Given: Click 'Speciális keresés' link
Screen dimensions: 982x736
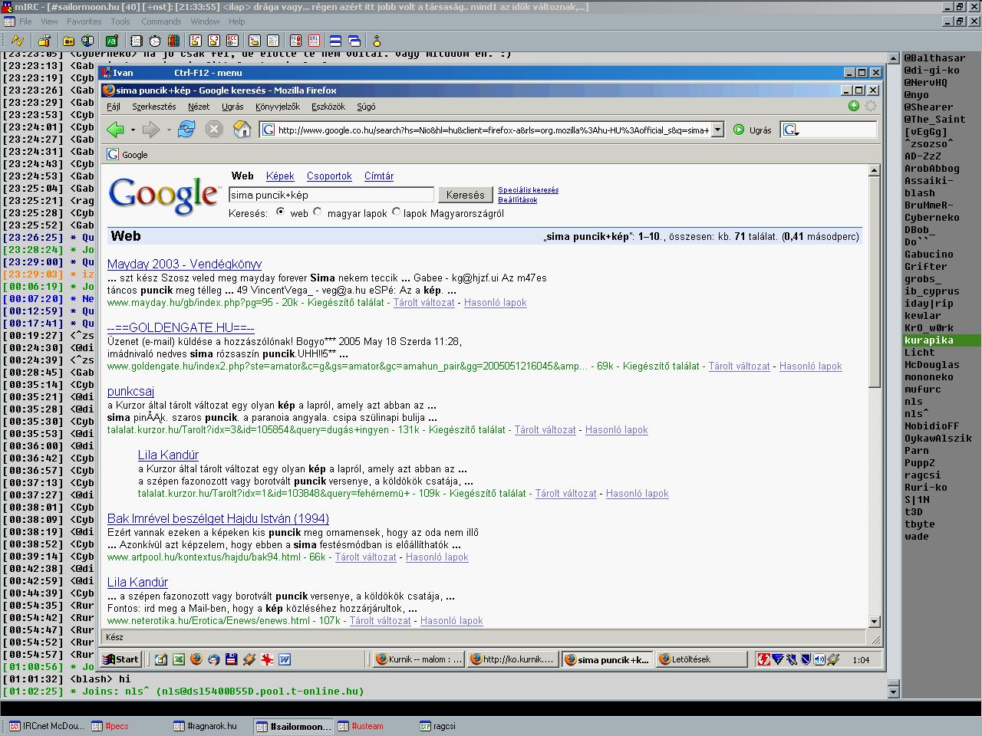Looking at the screenshot, I should (528, 189).
